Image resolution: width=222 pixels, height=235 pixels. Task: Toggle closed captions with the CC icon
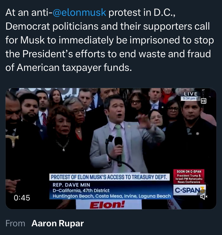(203, 101)
